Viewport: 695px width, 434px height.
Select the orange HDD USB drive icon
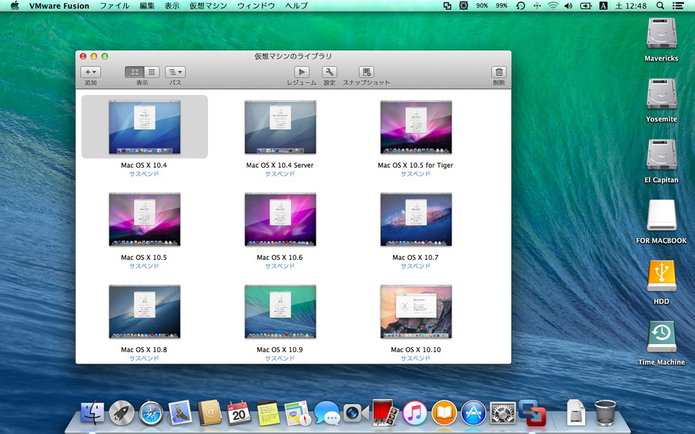(x=661, y=276)
